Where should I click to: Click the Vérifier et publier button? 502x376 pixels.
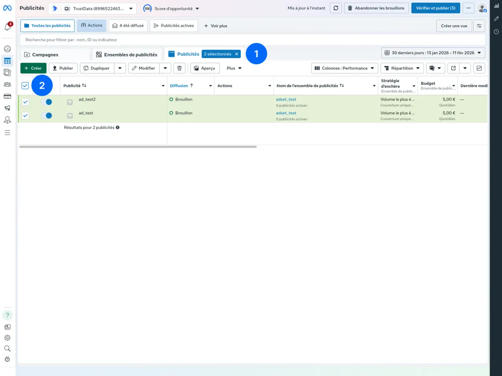point(435,8)
